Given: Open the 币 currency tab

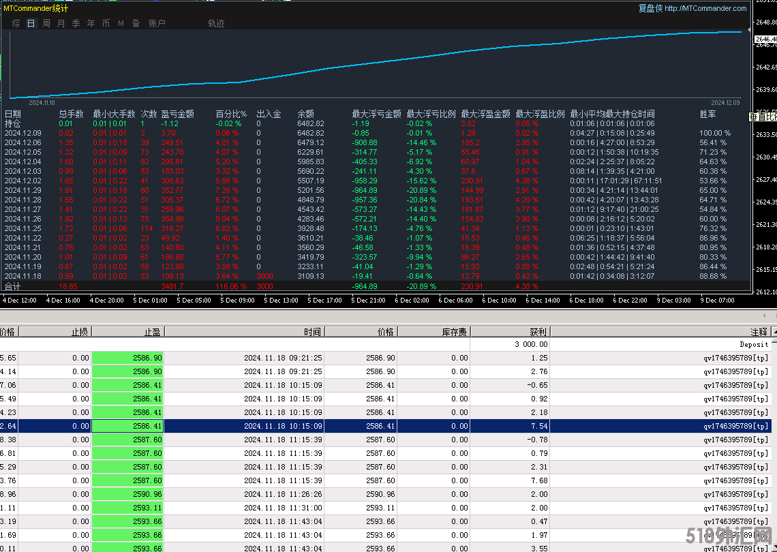Looking at the screenshot, I should 106,23.
